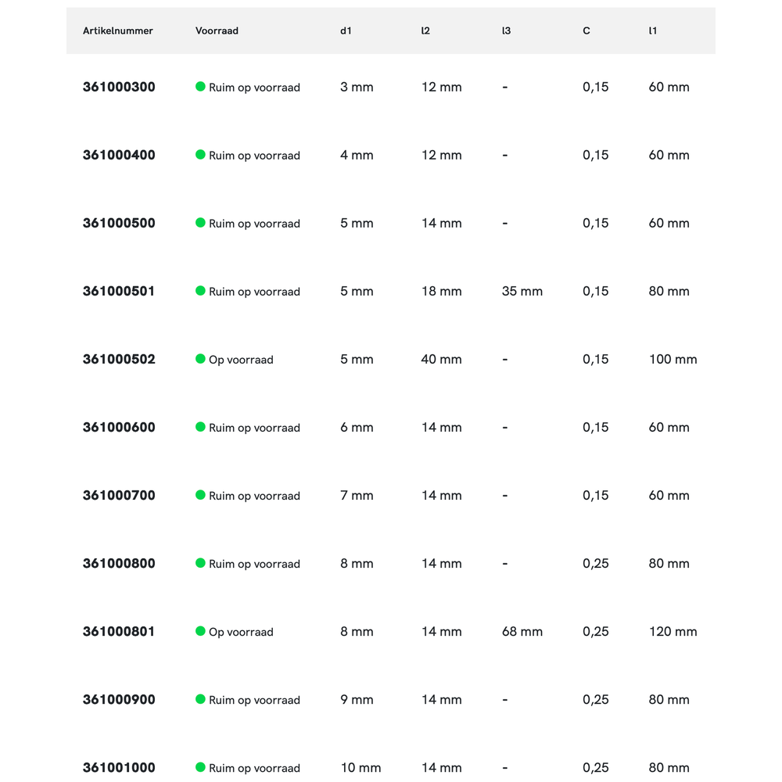Click green stock dot of 361000801
Image resolution: width=782 pixels, height=782 pixels.
coord(200,631)
